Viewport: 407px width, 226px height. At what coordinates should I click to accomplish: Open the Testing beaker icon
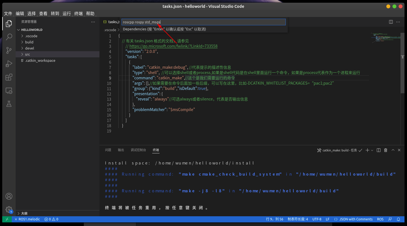(9, 104)
